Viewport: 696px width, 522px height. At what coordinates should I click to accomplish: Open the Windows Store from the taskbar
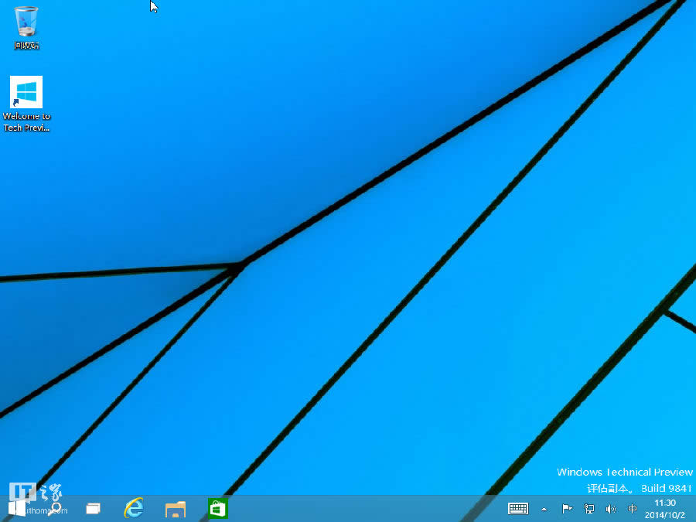click(x=217, y=509)
